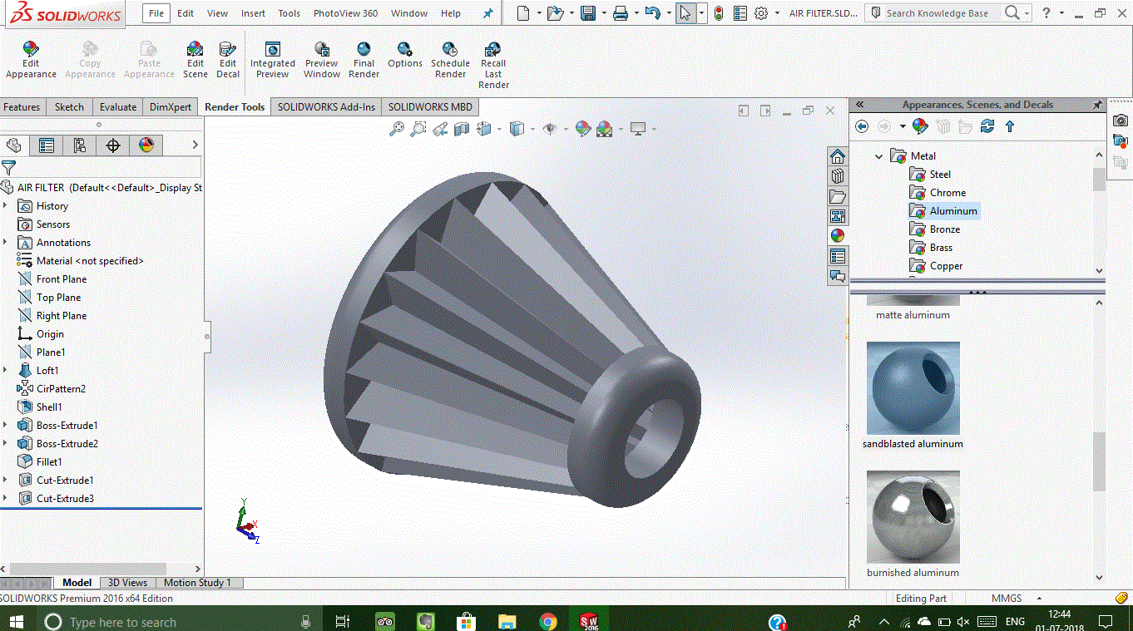Select the Copper appearance folder
The width and height of the screenshot is (1133, 631).
(936, 266)
